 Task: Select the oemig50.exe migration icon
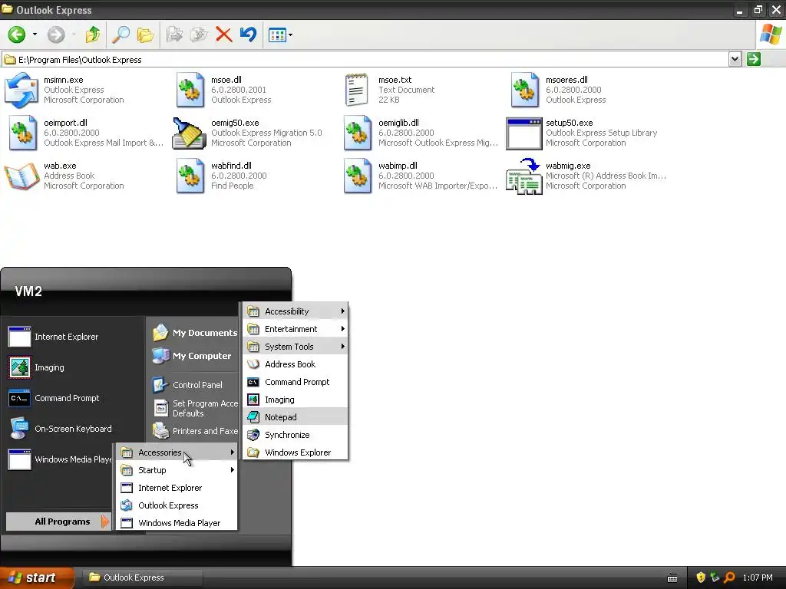[189, 133]
